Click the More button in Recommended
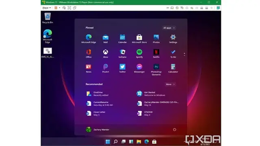260x146 pixels. tap(170, 84)
